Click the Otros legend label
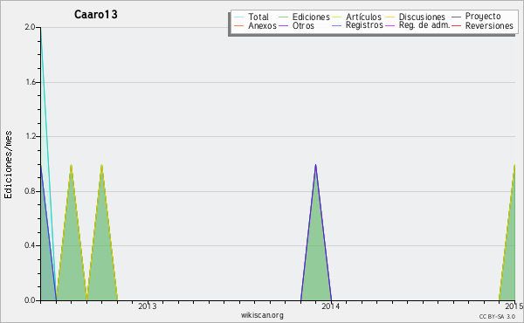The width and height of the screenshot is (524, 323). click(x=303, y=25)
